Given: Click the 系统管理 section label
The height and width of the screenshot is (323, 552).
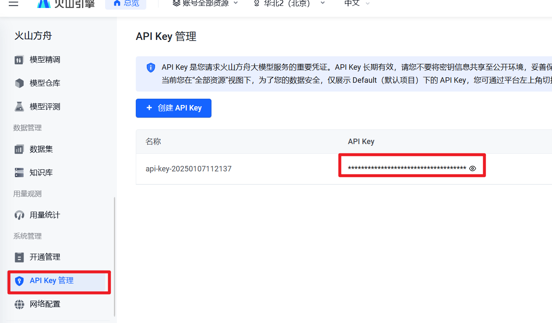Looking at the screenshot, I should tap(27, 236).
